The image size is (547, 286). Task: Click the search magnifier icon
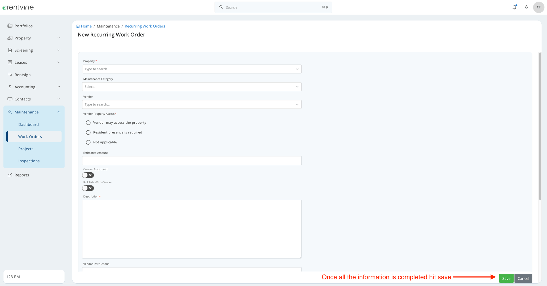(221, 7)
